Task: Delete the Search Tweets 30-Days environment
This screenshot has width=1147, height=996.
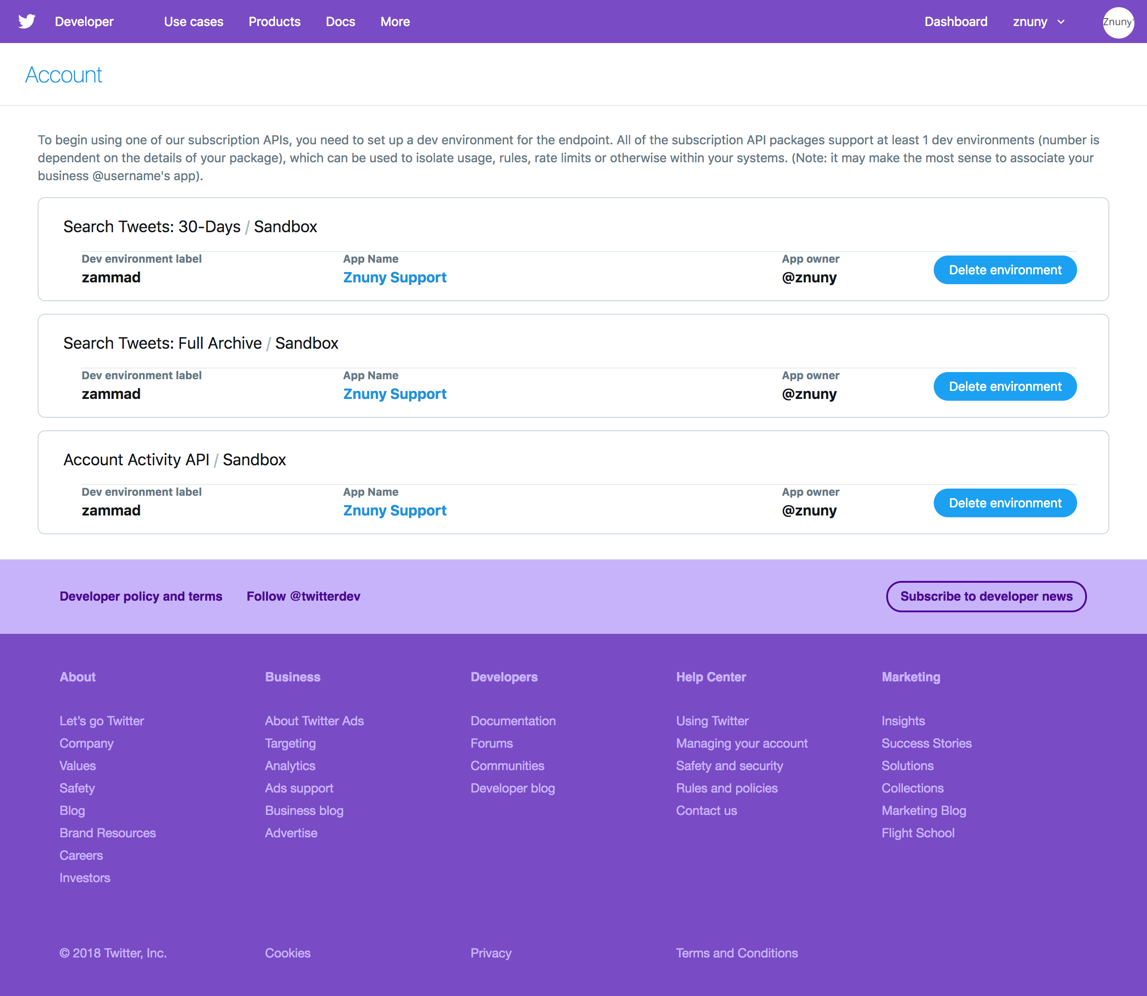Action: click(1005, 269)
